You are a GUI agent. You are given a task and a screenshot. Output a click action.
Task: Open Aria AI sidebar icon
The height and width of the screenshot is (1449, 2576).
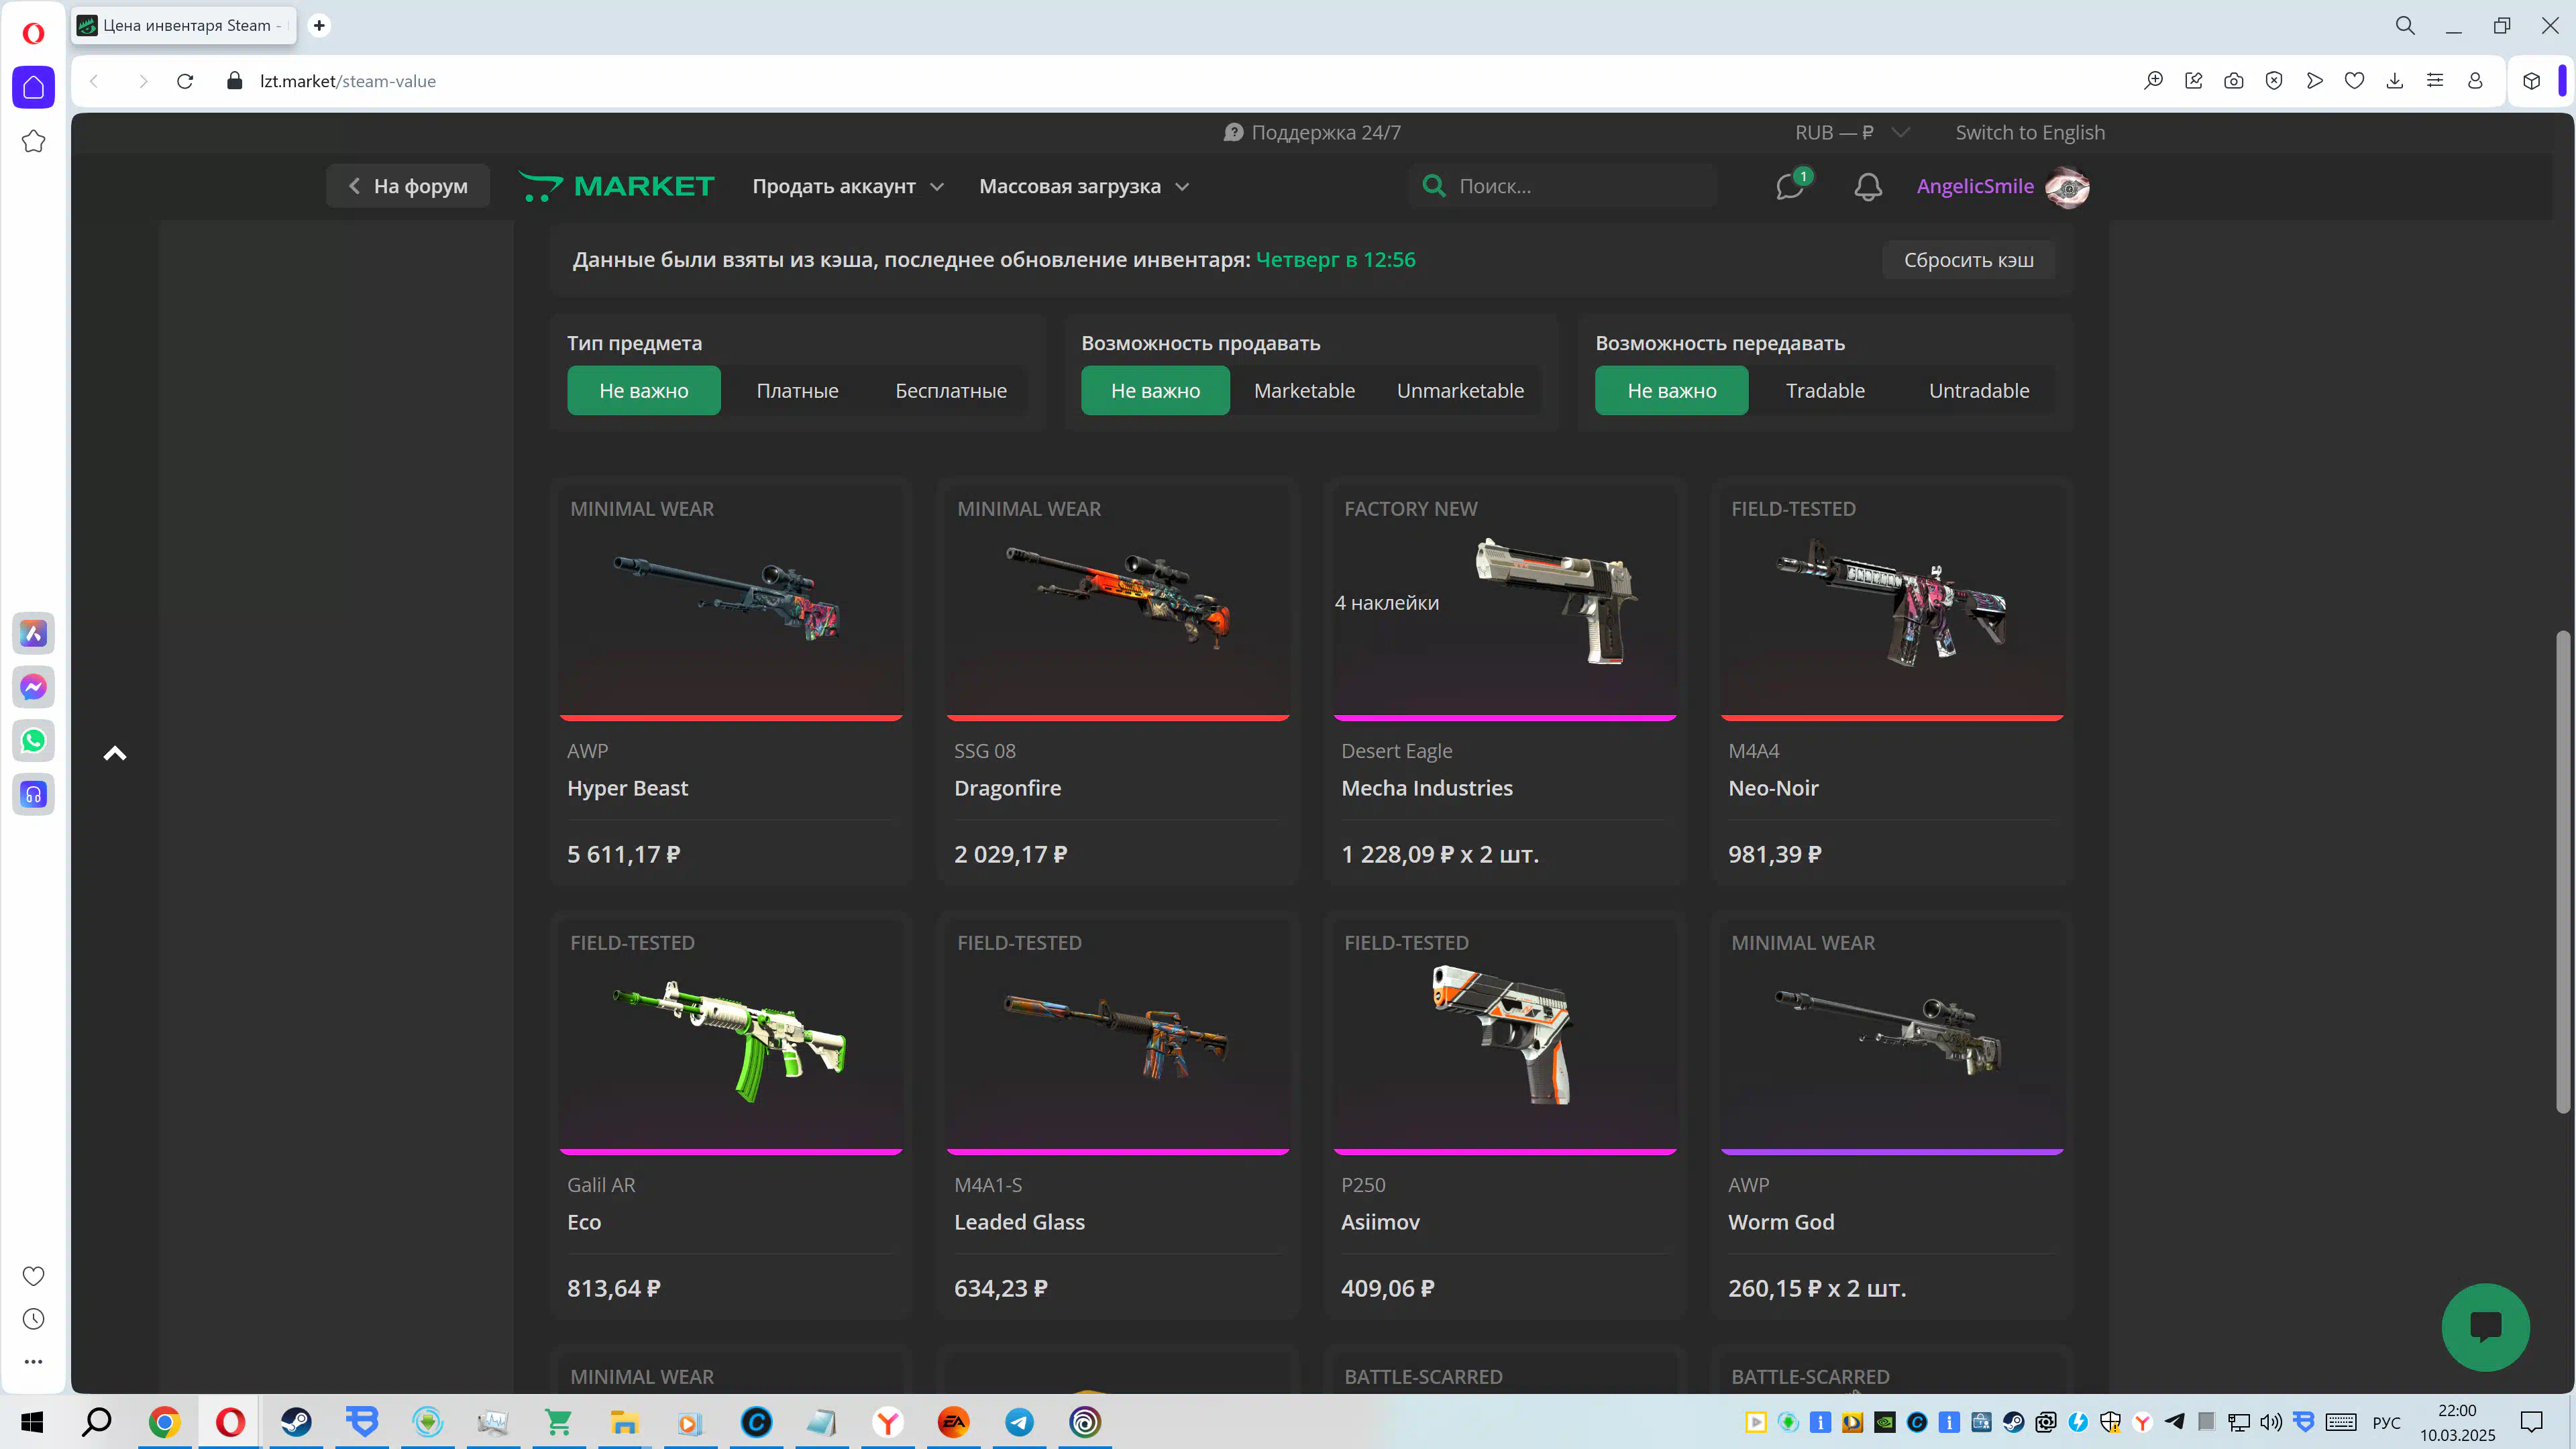pyautogui.click(x=33, y=633)
